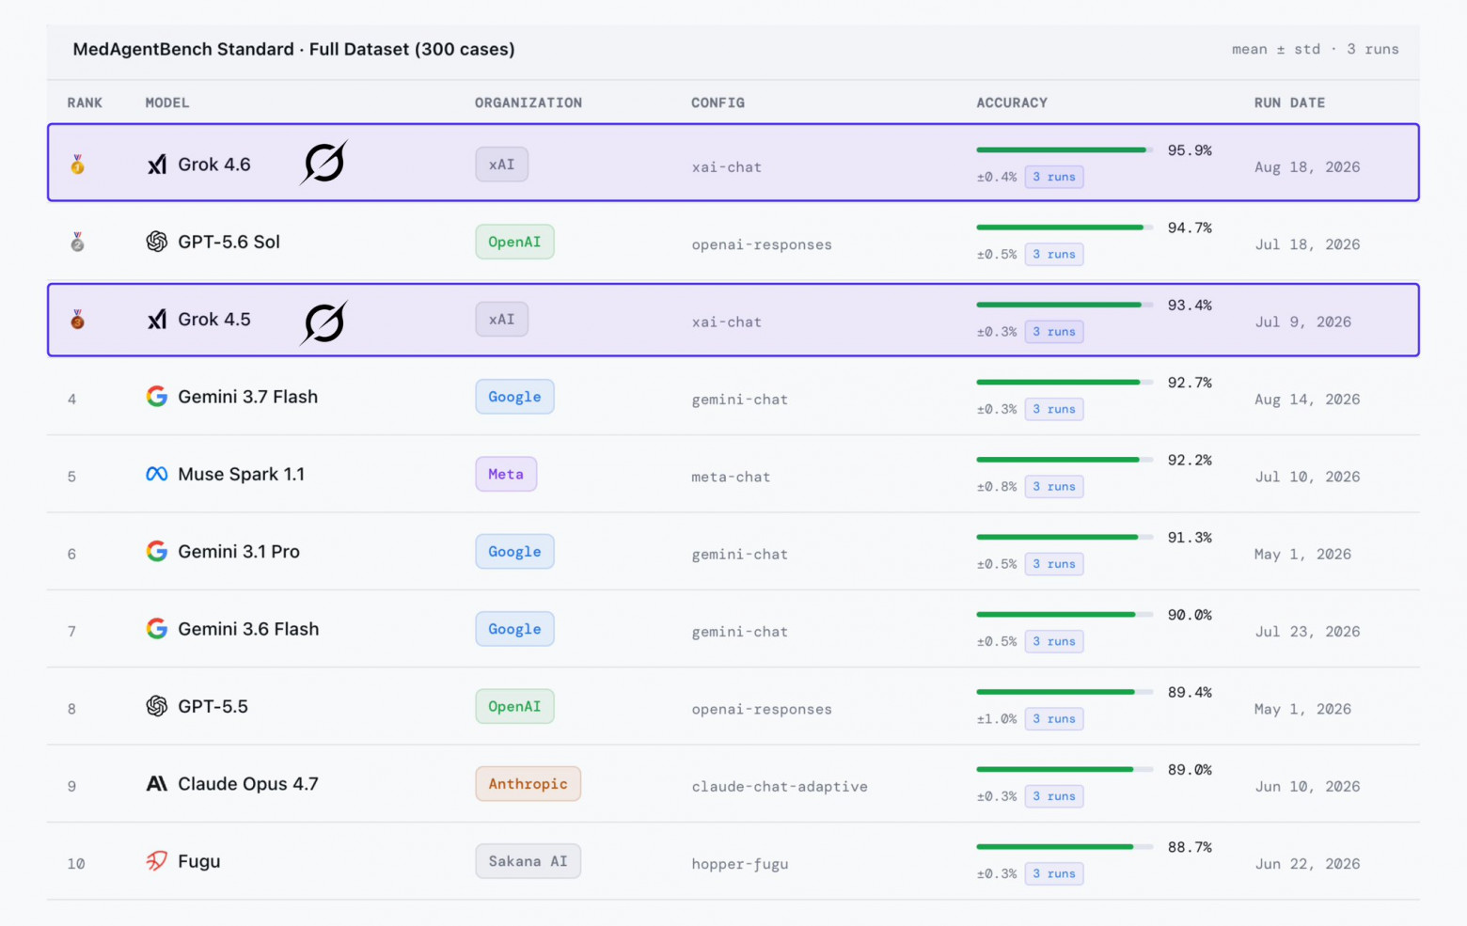This screenshot has height=926, width=1467.
Task: Click the 95.9% accuracy value
Action: tap(1190, 150)
